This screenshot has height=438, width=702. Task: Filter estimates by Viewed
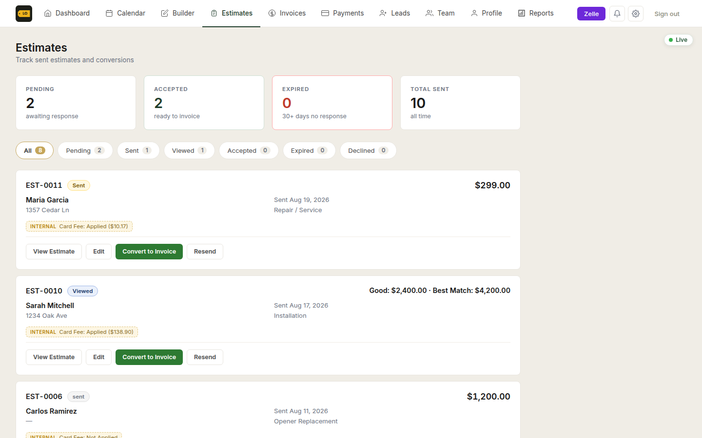tap(189, 150)
